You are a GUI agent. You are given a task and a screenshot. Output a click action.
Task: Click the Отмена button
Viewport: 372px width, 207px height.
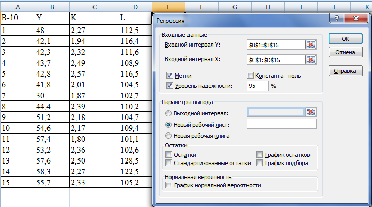pos(346,52)
